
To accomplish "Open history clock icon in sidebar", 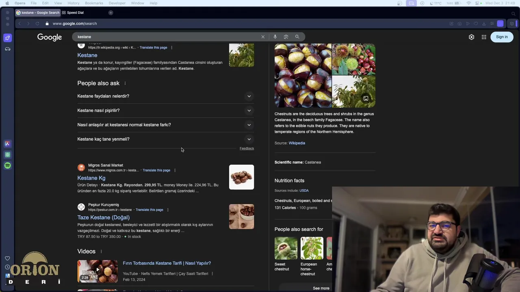I will click(x=7, y=267).
